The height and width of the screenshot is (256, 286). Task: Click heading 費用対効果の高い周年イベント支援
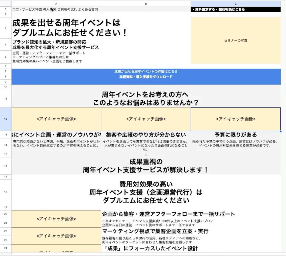tap(146, 192)
